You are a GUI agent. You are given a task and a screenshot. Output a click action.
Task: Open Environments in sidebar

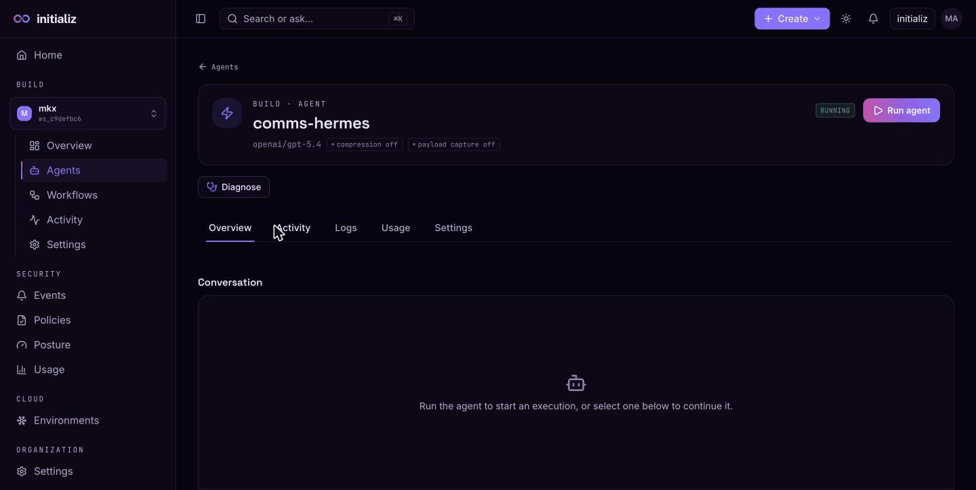point(87,420)
